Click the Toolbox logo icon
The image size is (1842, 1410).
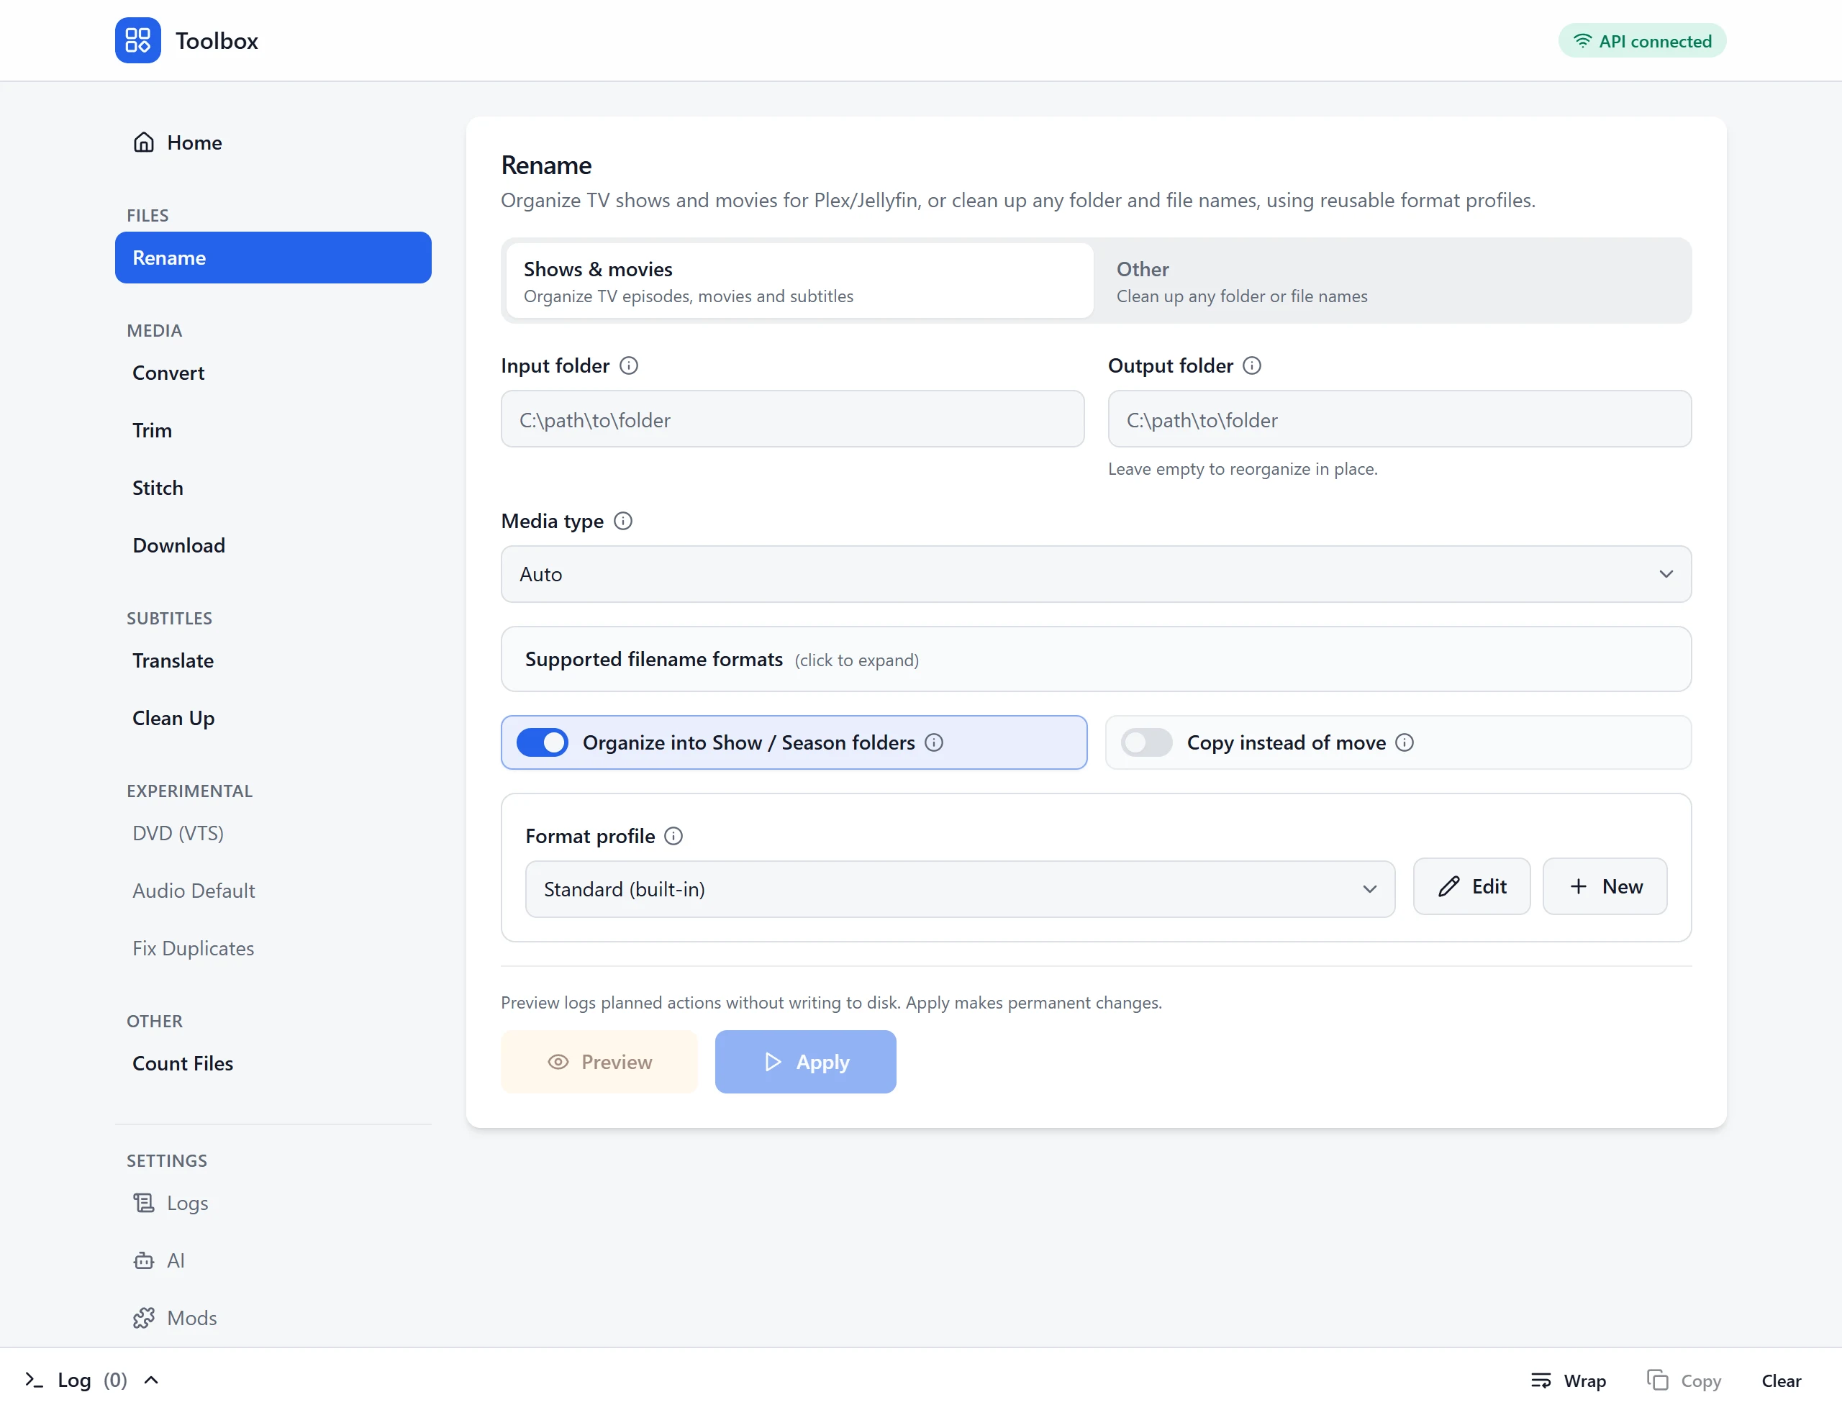[x=137, y=40]
